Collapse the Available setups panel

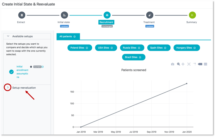click(8, 36)
